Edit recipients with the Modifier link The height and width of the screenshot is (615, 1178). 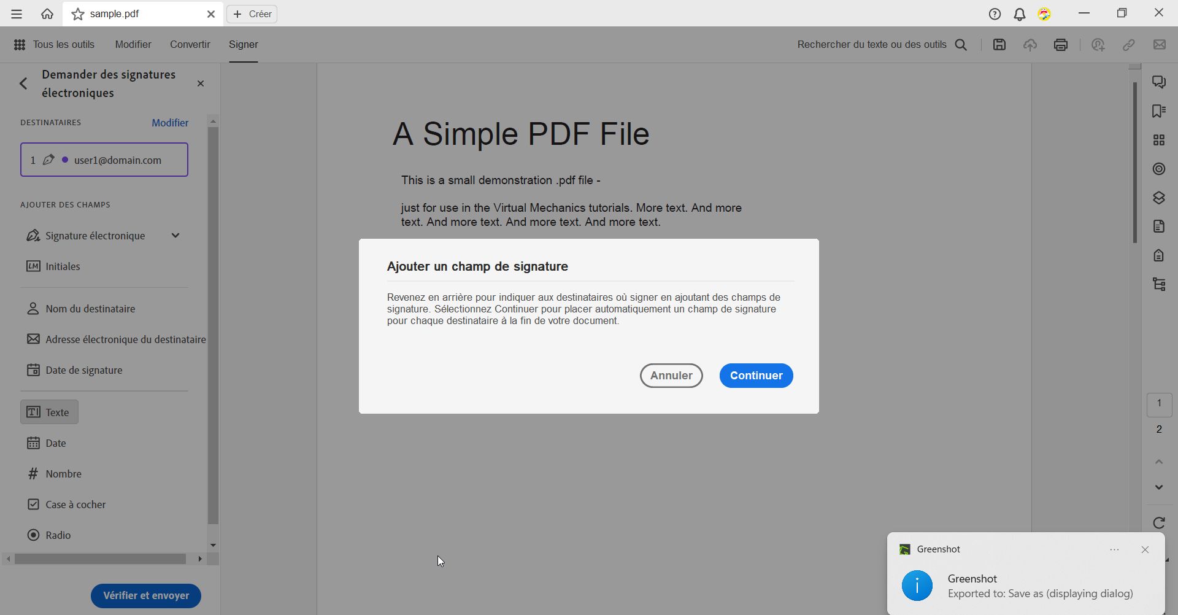click(170, 123)
